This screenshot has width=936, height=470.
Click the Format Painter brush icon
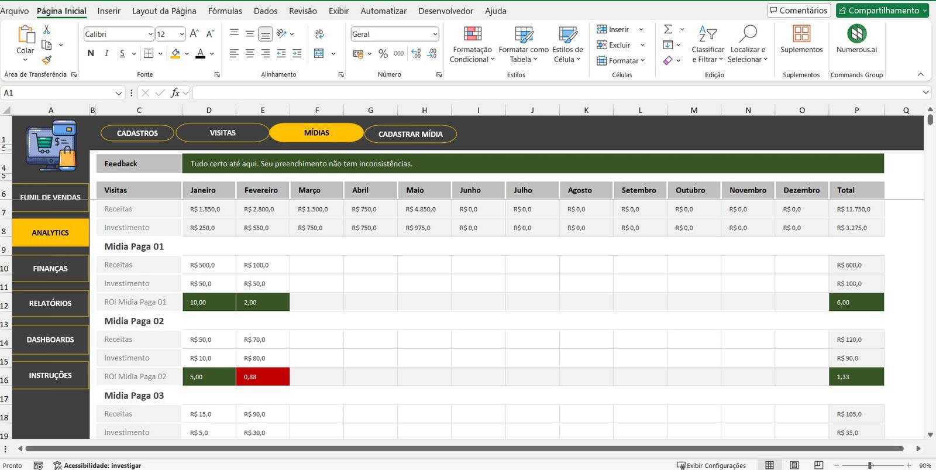click(x=47, y=60)
